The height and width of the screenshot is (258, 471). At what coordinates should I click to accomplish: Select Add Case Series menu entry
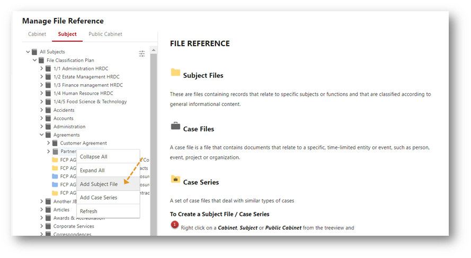click(99, 198)
